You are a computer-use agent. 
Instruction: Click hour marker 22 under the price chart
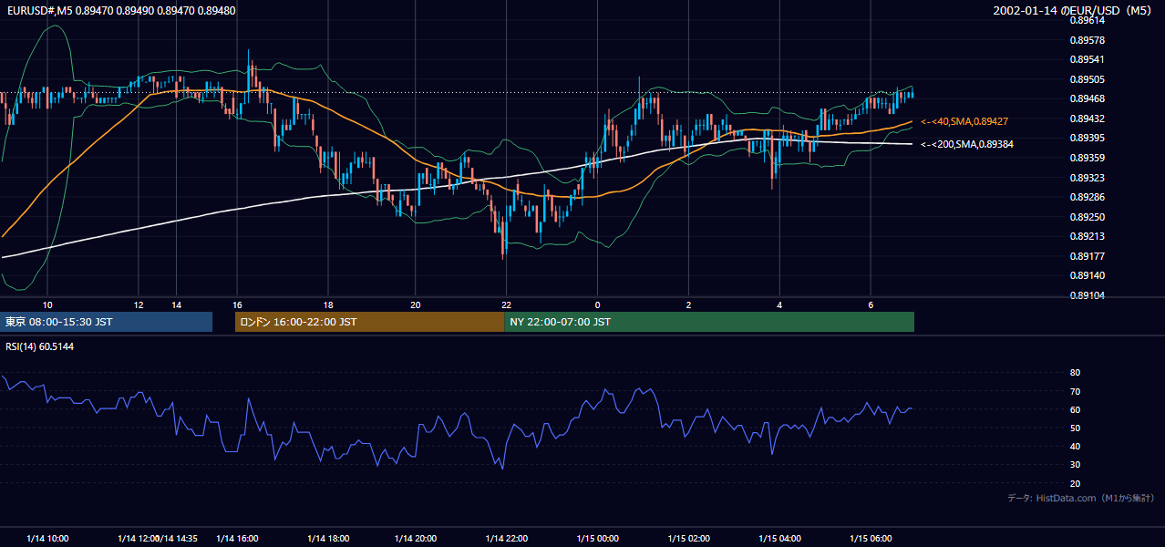[506, 304]
